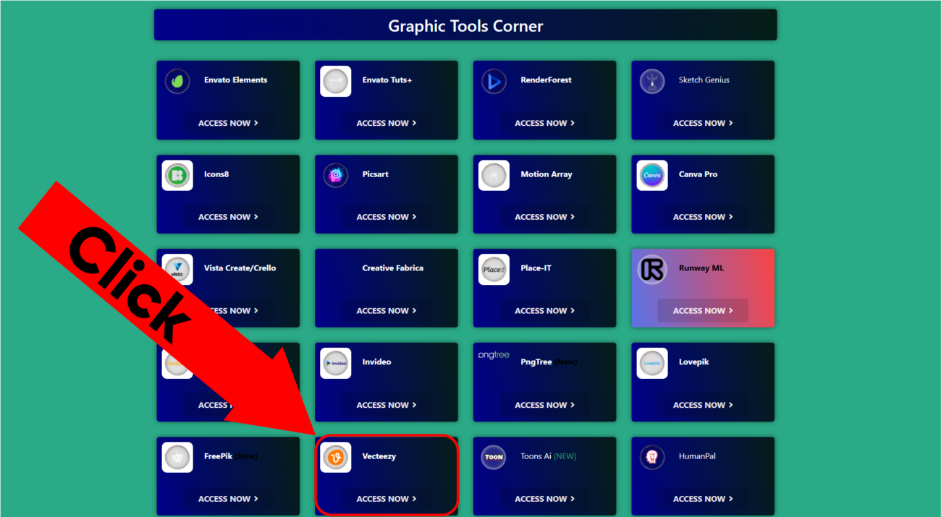Click the FreePik robot logo icon
Image resolution: width=941 pixels, height=517 pixels.
point(177,457)
